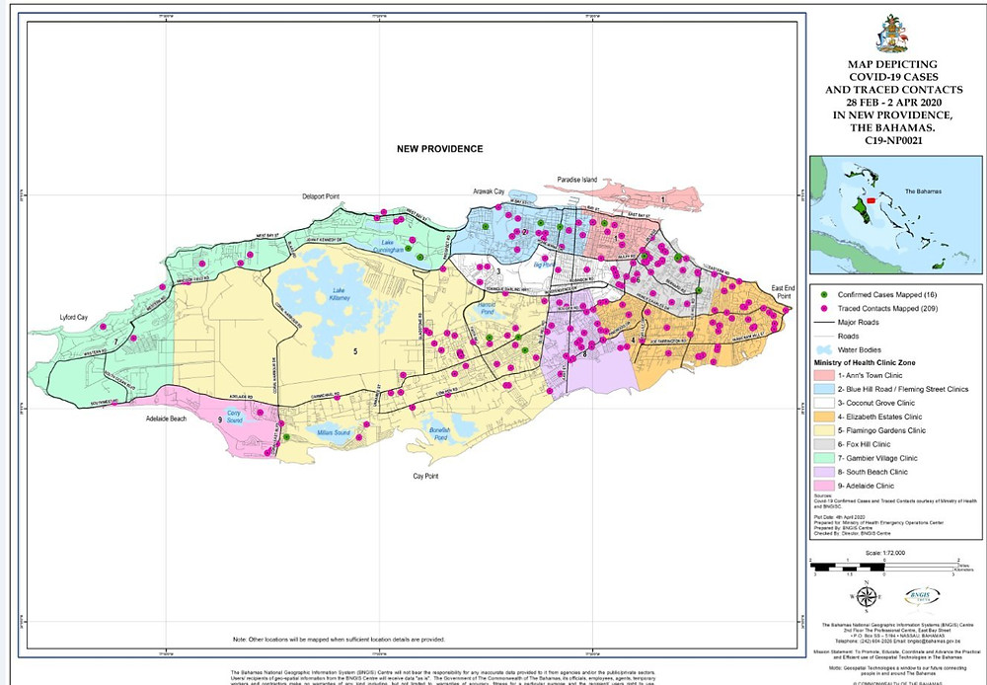
Task: Click the 'Big Pond' water label
Action: [x=543, y=266]
